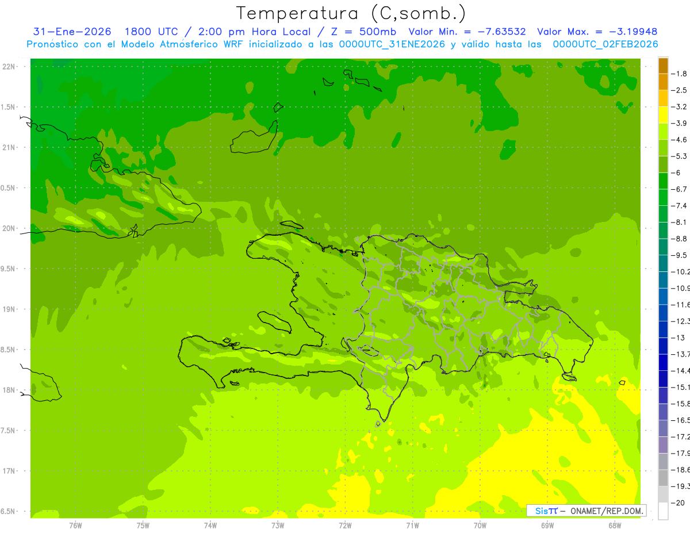Viewport: 690px width, 533px height.
Task: Click the teal swatch between -9.5 and -10.2
Action: [663, 263]
